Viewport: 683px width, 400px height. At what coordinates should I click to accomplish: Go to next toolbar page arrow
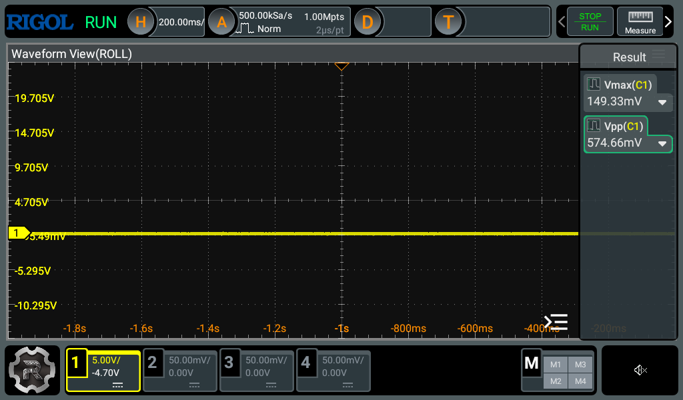(x=668, y=21)
